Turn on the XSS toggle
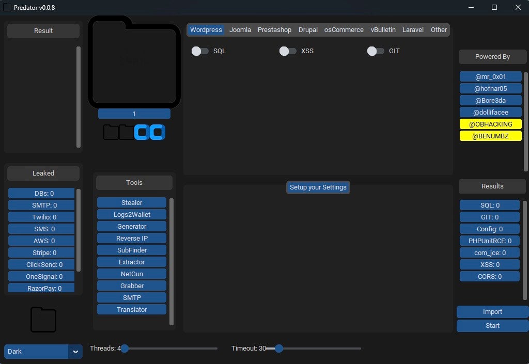Image resolution: width=529 pixels, height=364 pixels. coord(288,51)
